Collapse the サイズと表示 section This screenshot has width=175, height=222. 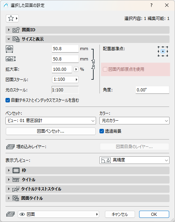9,39
